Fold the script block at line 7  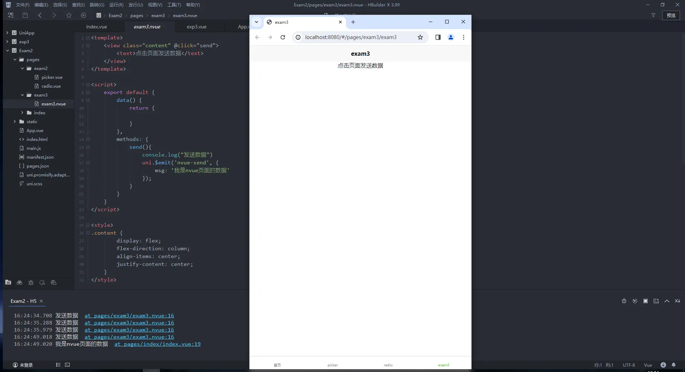(88, 84)
